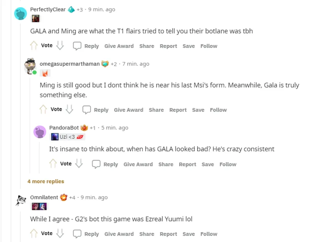Save Omnilatent's comment
This screenshot has width=325, height=242.
tap(188, 234)
